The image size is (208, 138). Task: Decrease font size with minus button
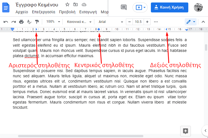[130, 22]
